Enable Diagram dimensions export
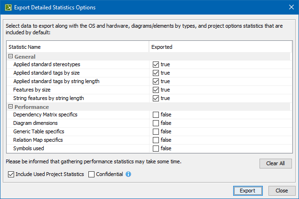The width and height of the screenshot is (299, 199). 156,123
